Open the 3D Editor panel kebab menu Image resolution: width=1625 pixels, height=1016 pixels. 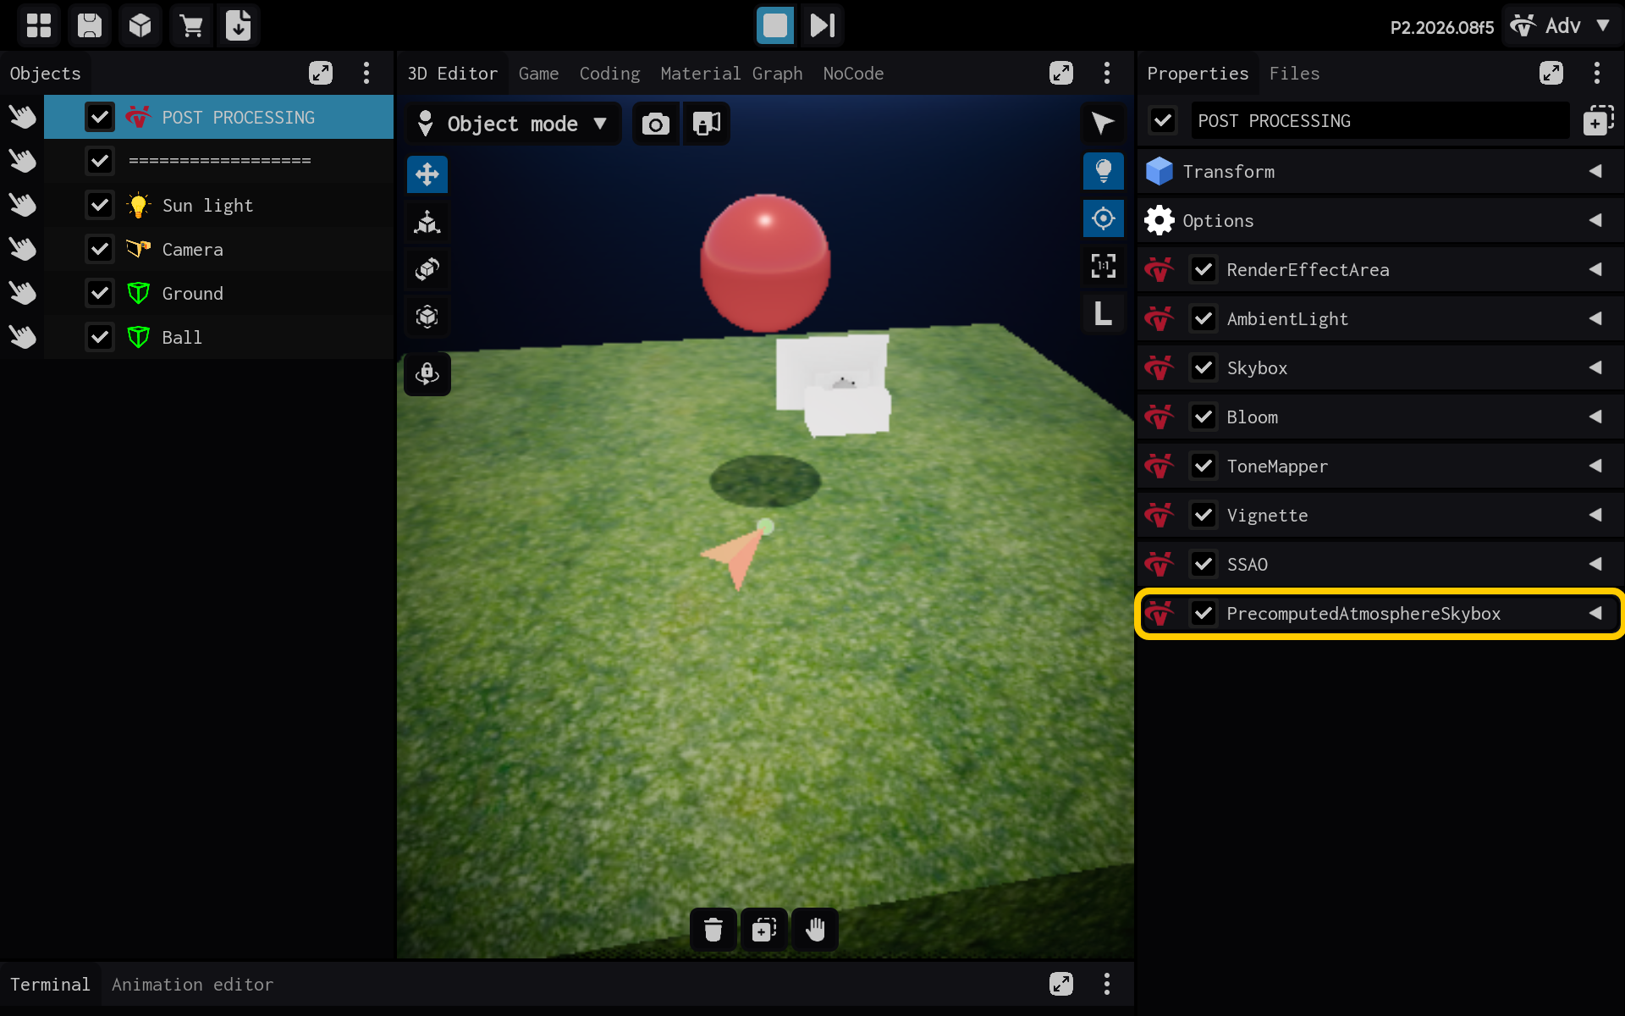[1107, 73]
